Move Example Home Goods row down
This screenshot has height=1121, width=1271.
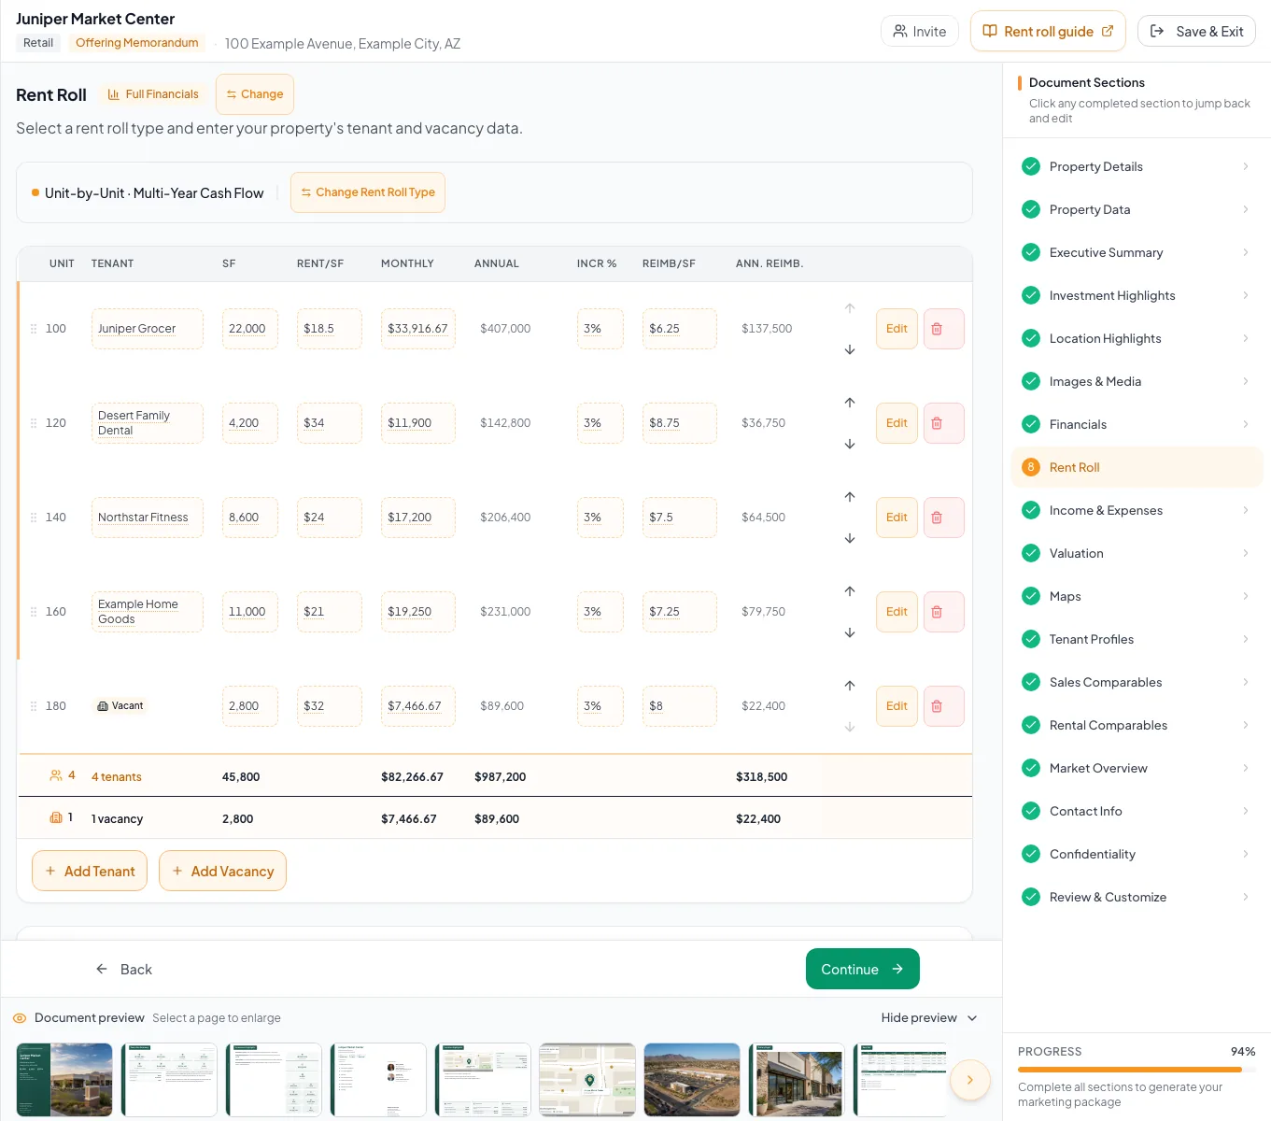850,632
